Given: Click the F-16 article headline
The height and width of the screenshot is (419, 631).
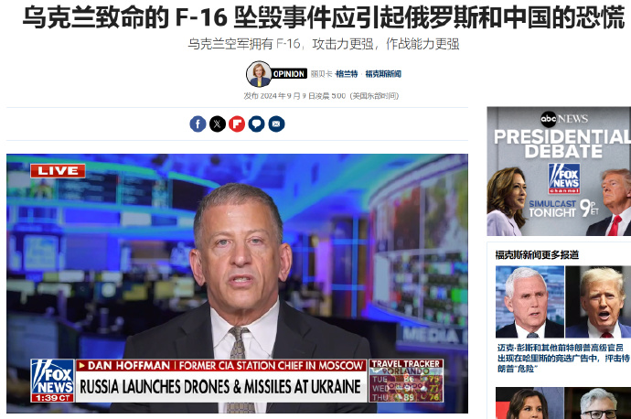Looking at the screenshot, I should click(x=324, y=18).
